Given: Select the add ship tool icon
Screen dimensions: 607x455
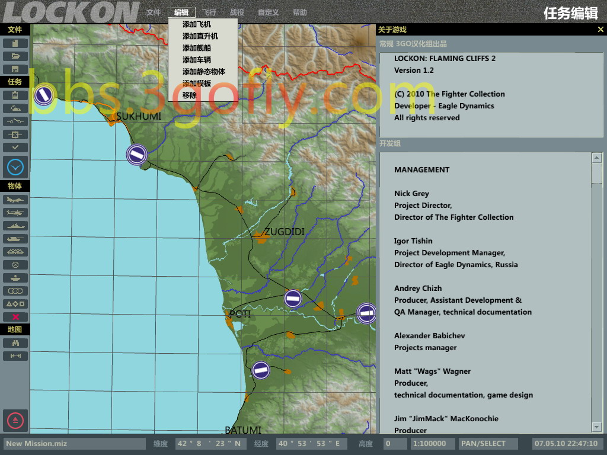Looking at the screenshot, I should pos(15,226).
